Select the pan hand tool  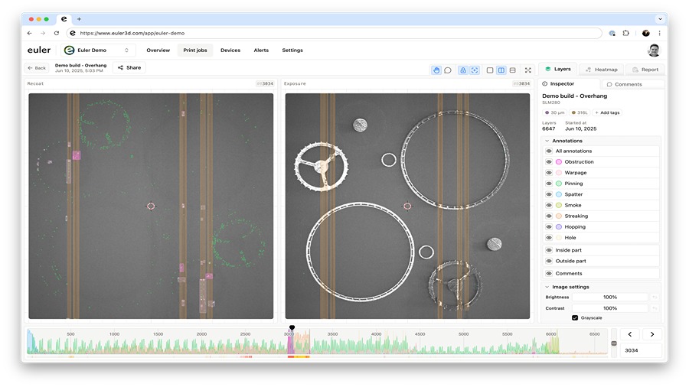[436, 70]
